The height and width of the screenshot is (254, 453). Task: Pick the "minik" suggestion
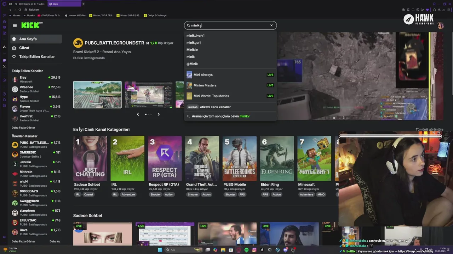coord(190,57)
